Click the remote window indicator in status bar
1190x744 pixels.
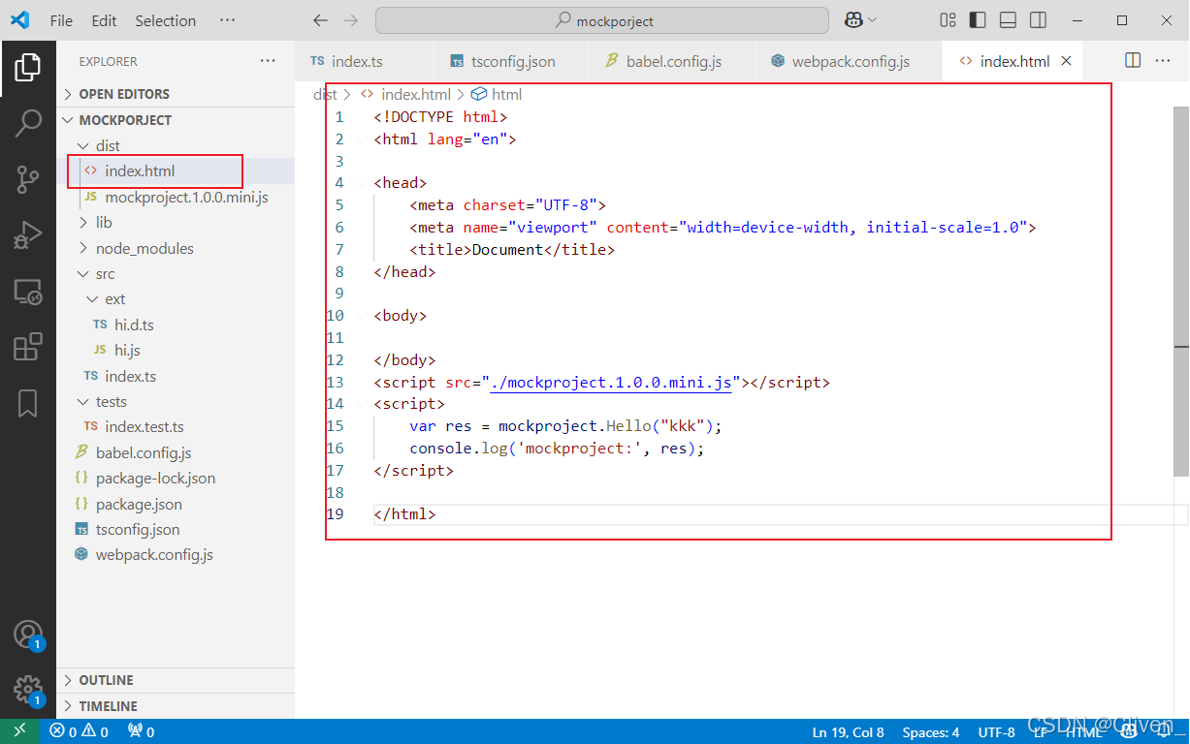(x=20, y=731)
